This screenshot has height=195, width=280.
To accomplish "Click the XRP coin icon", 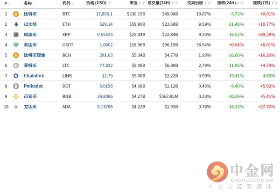I will click(x=16, y=35).
